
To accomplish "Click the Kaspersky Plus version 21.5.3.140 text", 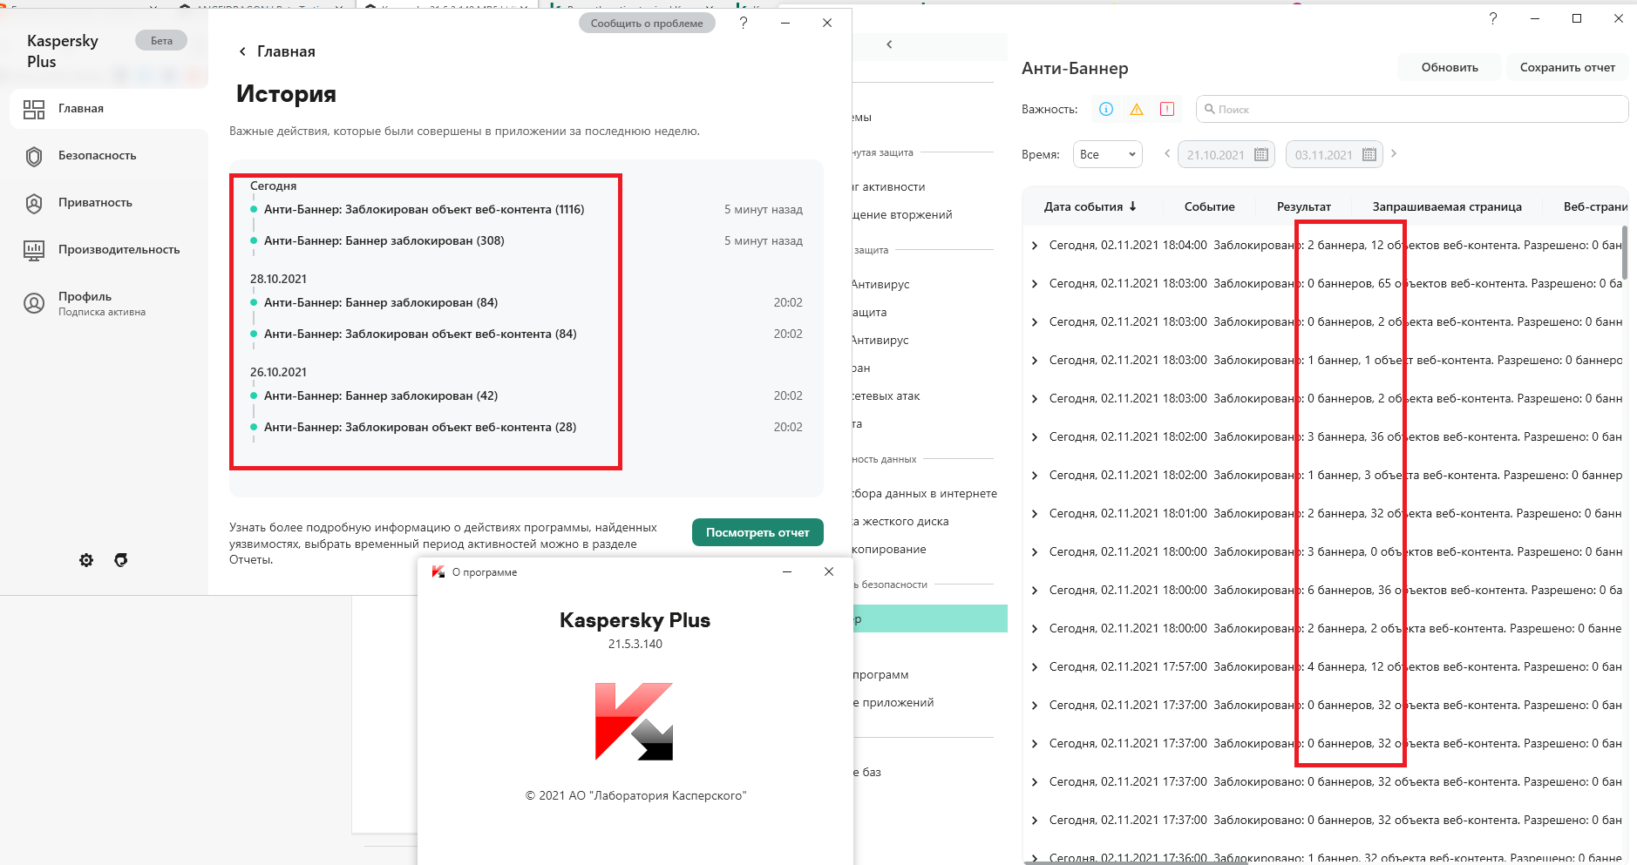I will click(635, 645).
